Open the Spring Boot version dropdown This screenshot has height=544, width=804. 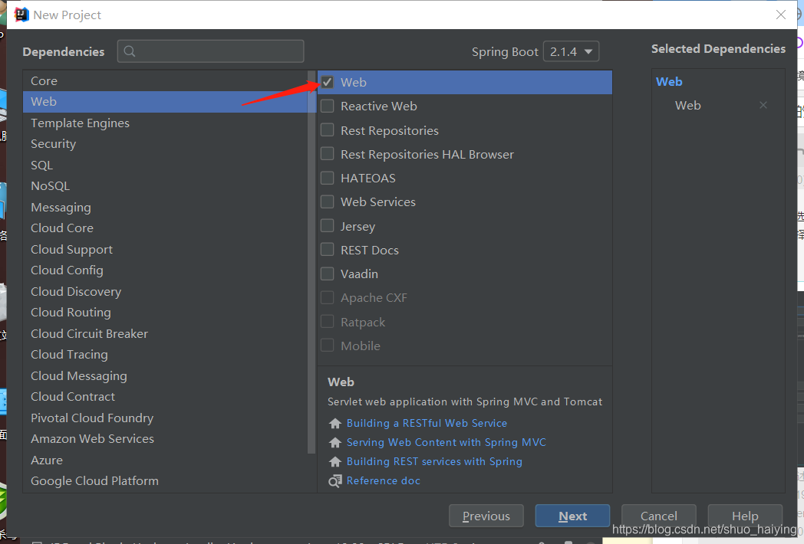tap(572, 51)
